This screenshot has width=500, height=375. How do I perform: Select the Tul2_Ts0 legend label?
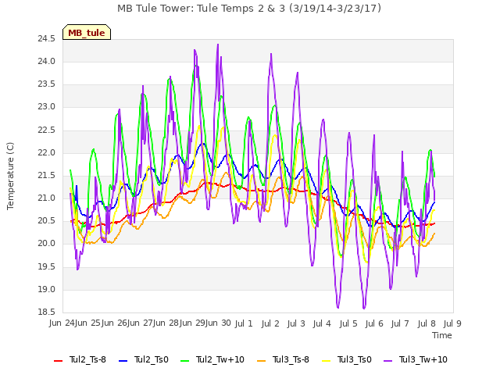point(151,359)
